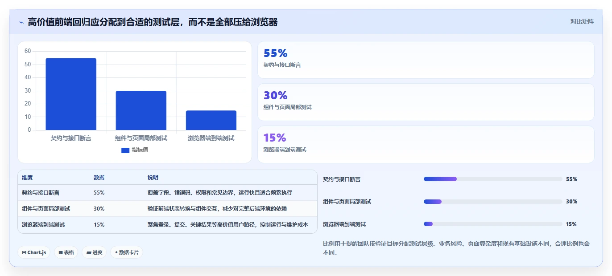Click the 组件与页面局部测试 x-axis label
The height and width of the screenshot is (276, 612).
(141, 138)
